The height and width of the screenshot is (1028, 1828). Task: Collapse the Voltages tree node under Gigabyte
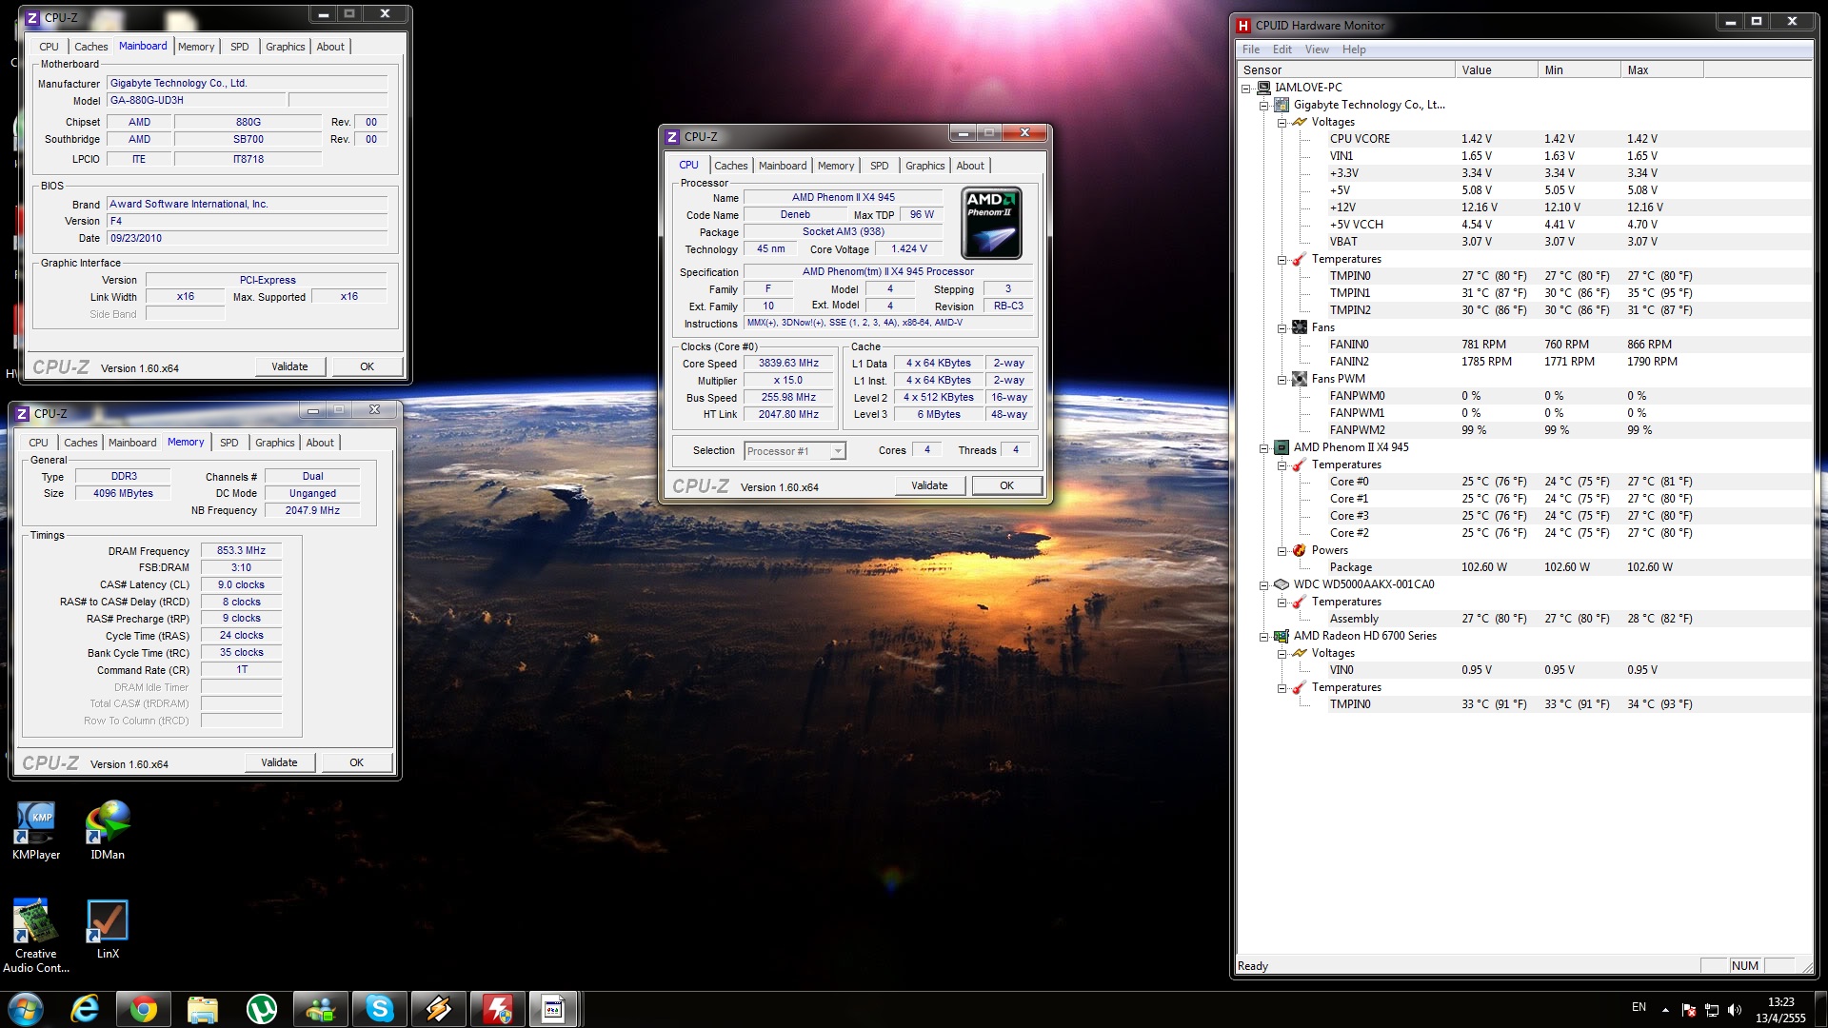[1282, 123]
